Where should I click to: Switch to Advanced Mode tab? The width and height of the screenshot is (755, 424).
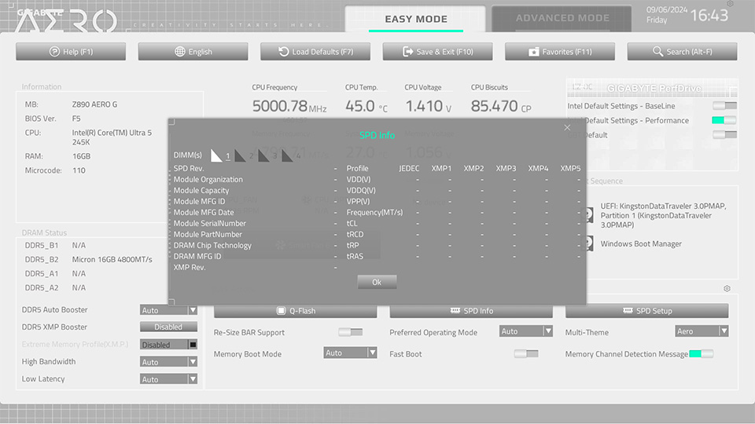click(x=562, y=18)
